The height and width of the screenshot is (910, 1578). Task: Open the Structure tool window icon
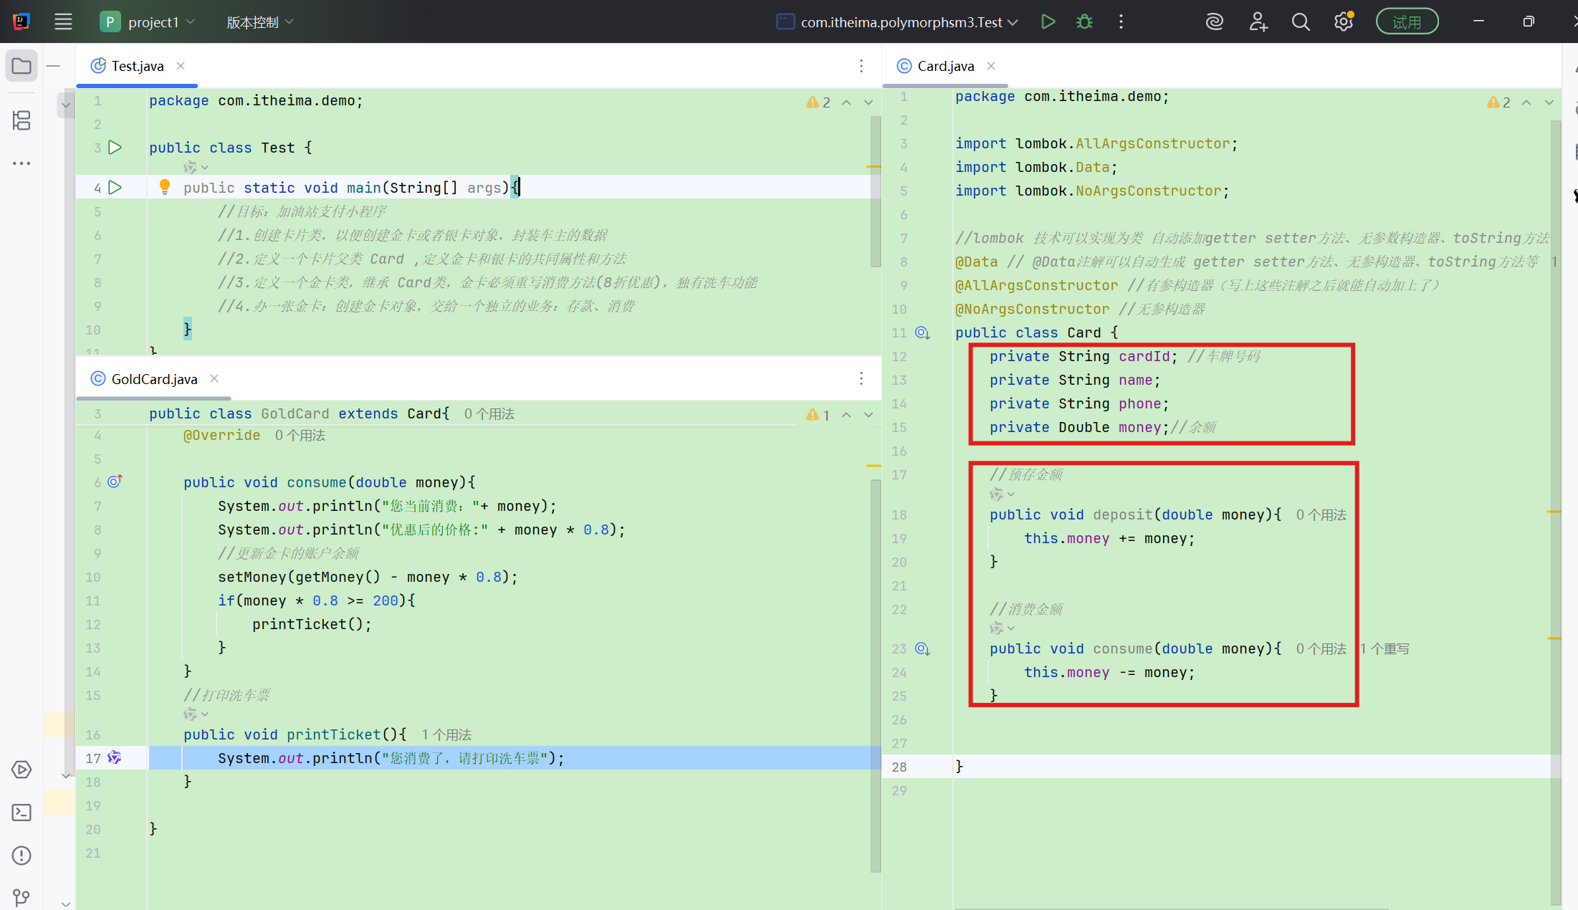21,120
